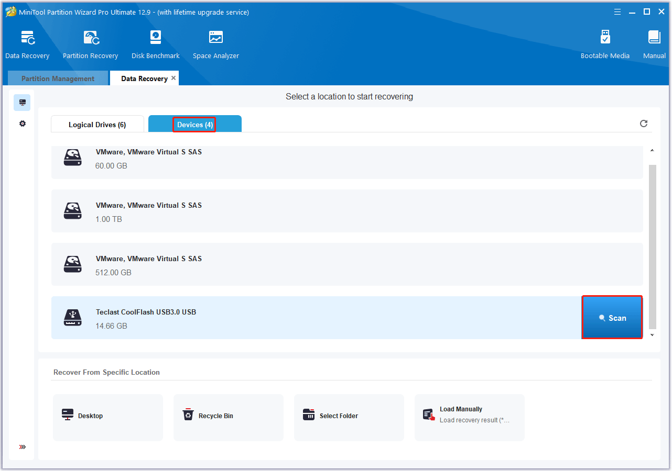Recover from Recycle Bin
Viewport: 672px width, 471px height.
[x=229, y=418]
